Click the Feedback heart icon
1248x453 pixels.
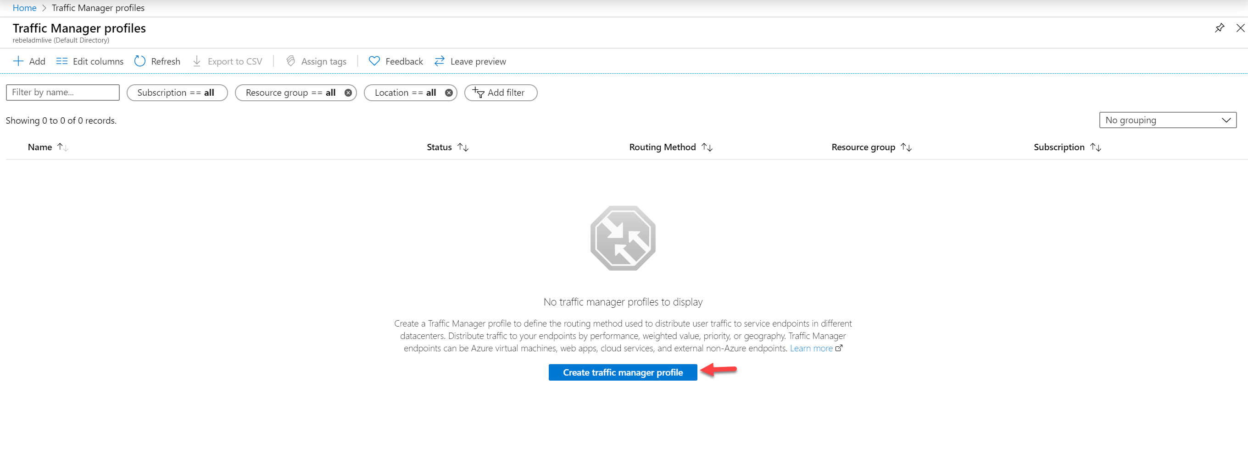[374, 61]
